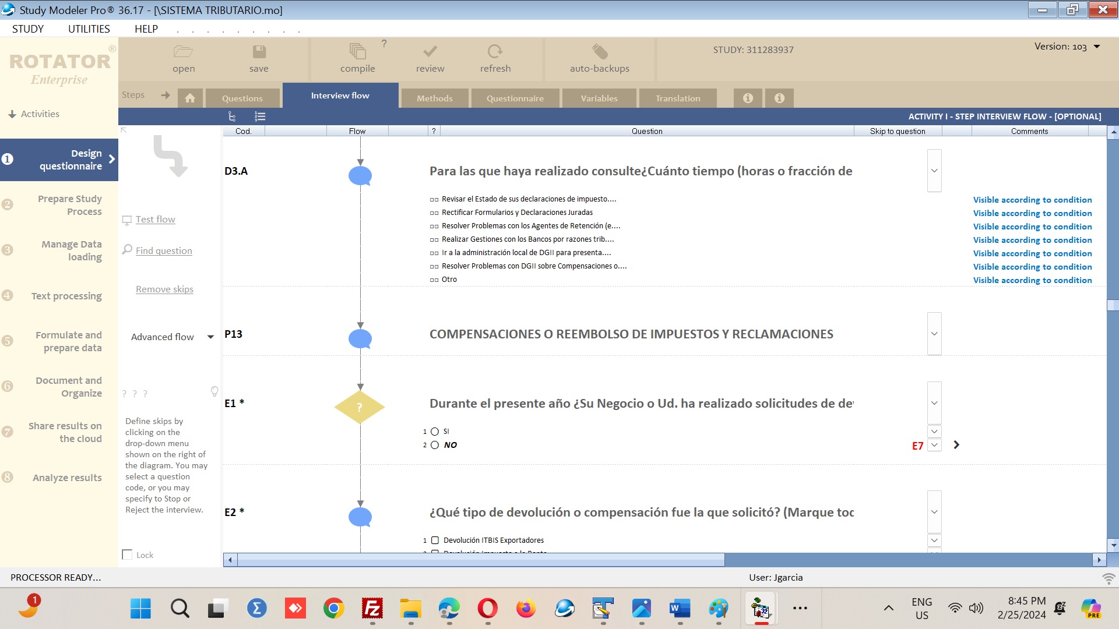Viewport: 1119px width, 629px height.
Task: Click the save disk icon
Action: (259, 52)
